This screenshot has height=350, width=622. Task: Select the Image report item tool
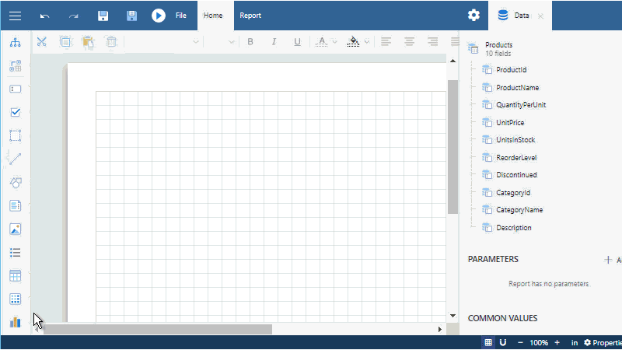(15, 229)
